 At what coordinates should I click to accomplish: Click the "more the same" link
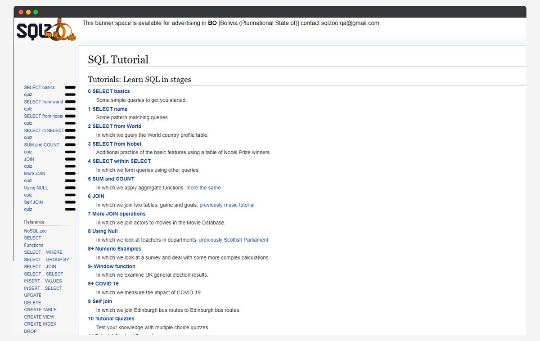coord(203,187)
